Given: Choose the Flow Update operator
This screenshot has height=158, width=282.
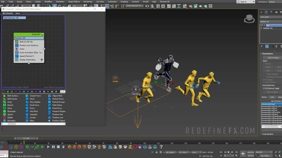Looking at the screenshot, I should (33, 102).
